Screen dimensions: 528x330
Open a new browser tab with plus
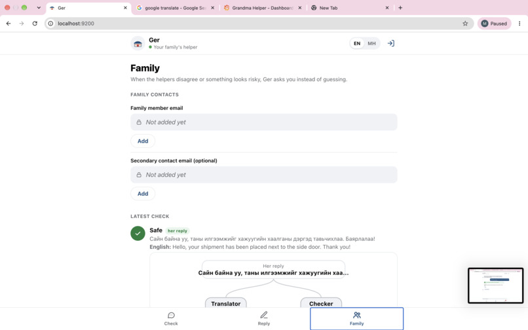point(400,8)
